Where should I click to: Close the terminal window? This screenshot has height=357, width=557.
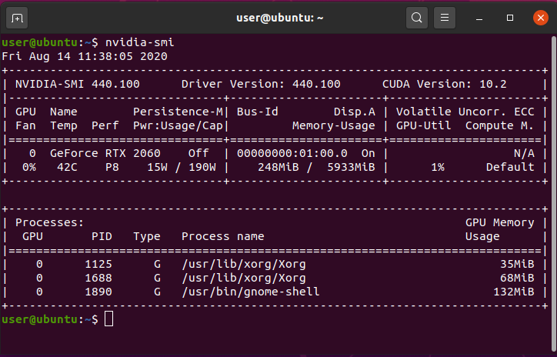point(537,17)
